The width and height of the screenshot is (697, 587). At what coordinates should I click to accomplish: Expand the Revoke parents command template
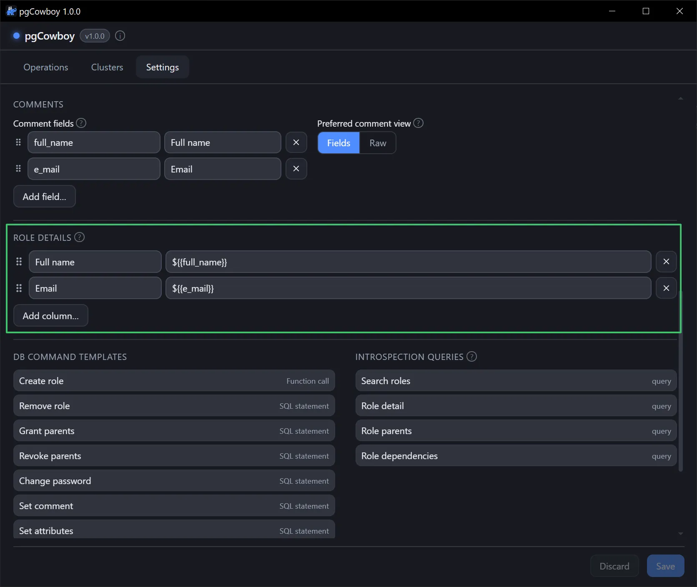click(174, 456)
